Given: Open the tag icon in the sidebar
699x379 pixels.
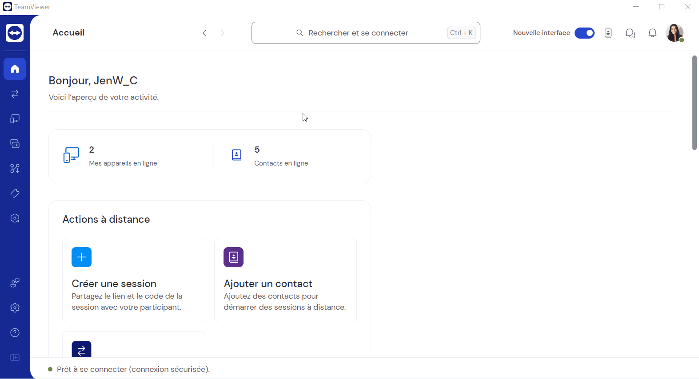Looking at the screenshot, I should 15,193.
